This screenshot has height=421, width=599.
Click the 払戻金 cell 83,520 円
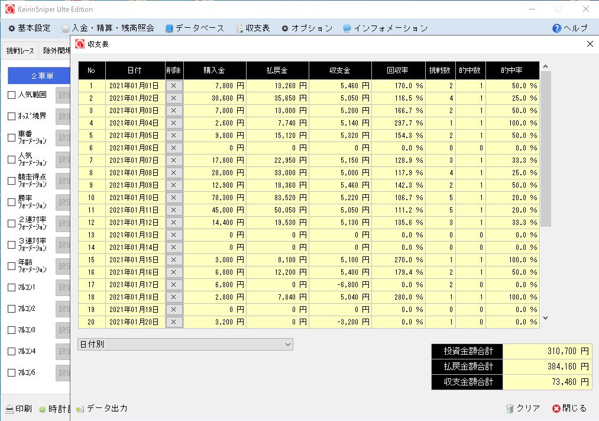(x=278, y=198)
